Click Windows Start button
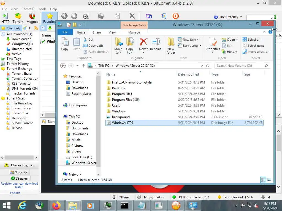 7,206
